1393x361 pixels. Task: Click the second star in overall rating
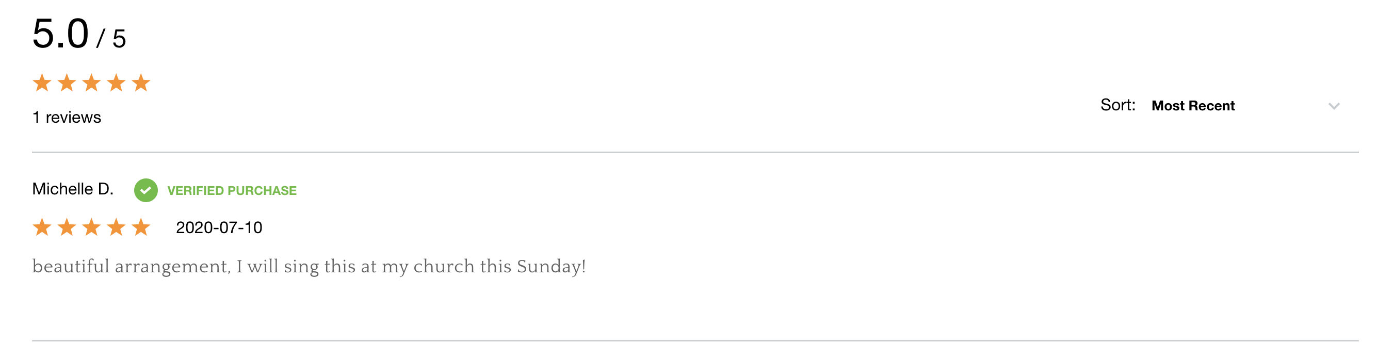tap(67, 83)
